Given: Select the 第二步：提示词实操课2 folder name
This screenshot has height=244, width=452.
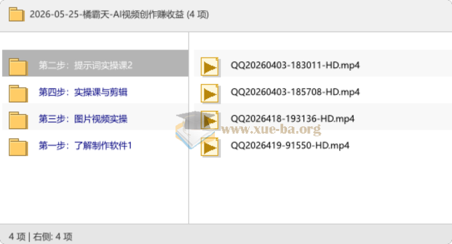Looking at the screenshot, I should [85, 66].
